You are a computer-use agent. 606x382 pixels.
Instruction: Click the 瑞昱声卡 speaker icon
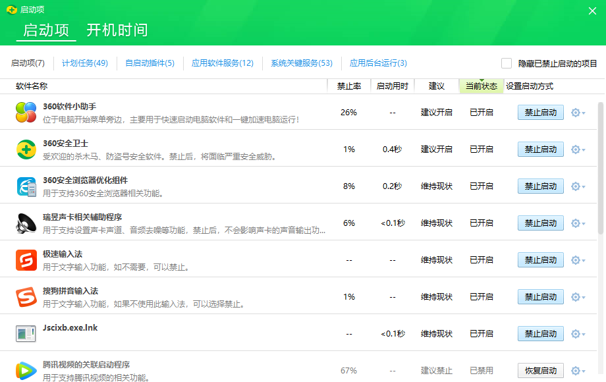(26, 223)
